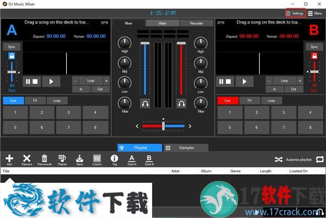Click Deck A High EQ knob
This screenshot has width=326, height=218.
click(124, 43)
